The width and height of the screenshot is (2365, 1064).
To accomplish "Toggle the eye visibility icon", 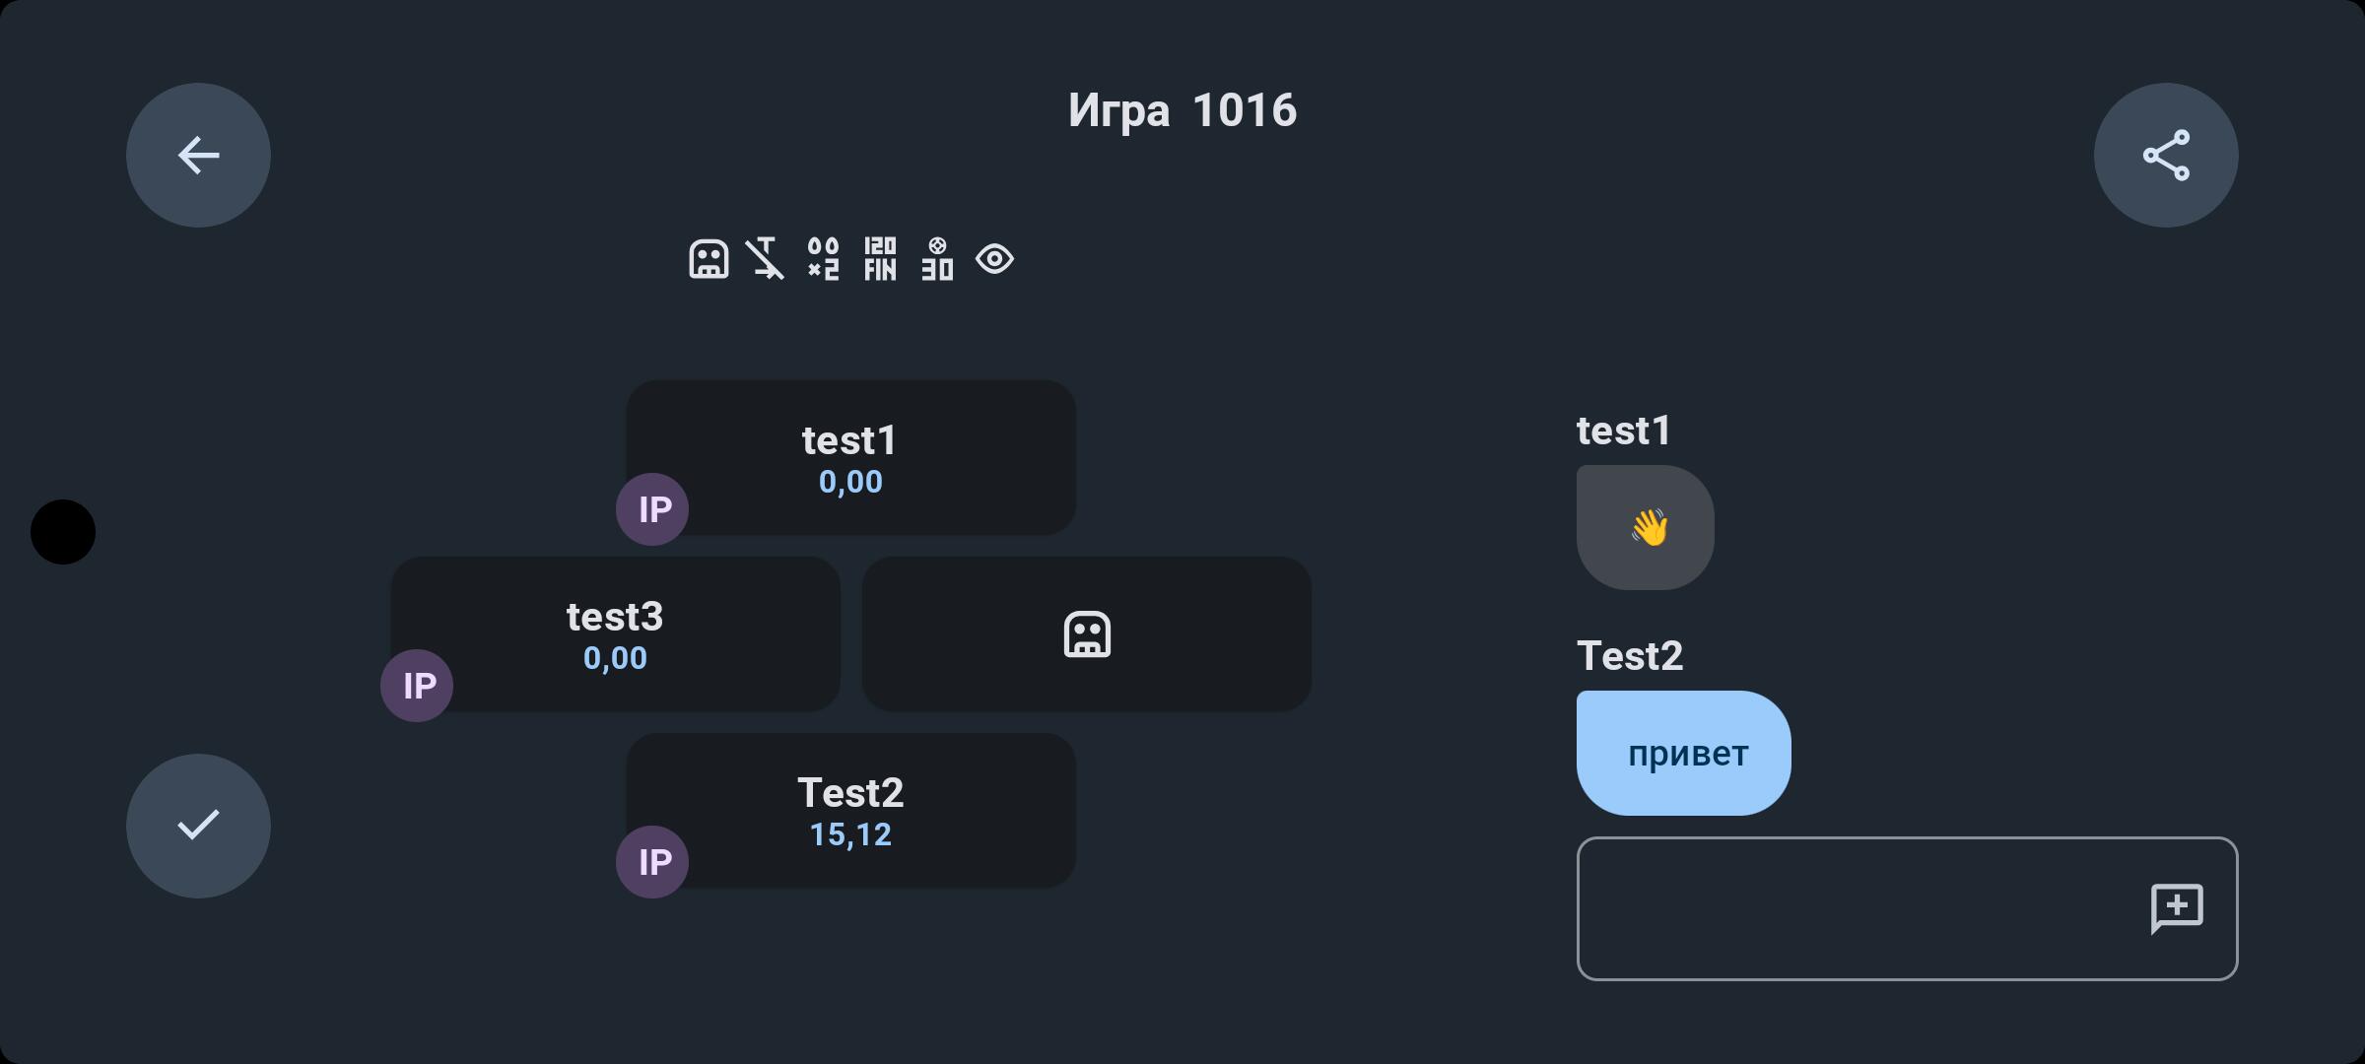I will (994, 259).
